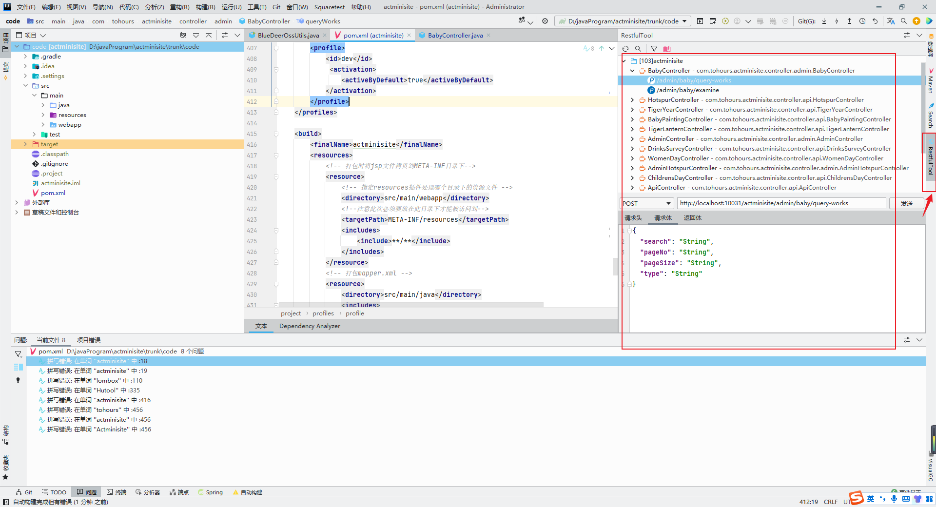
Task: Expand the target folder in project tree
Action: (x=25, y=144)
